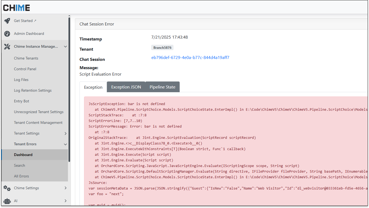Click the 'JsSource:' label
Image resolution: width=369 pixels, height=208 pixels.
click(x=98, y=183)
